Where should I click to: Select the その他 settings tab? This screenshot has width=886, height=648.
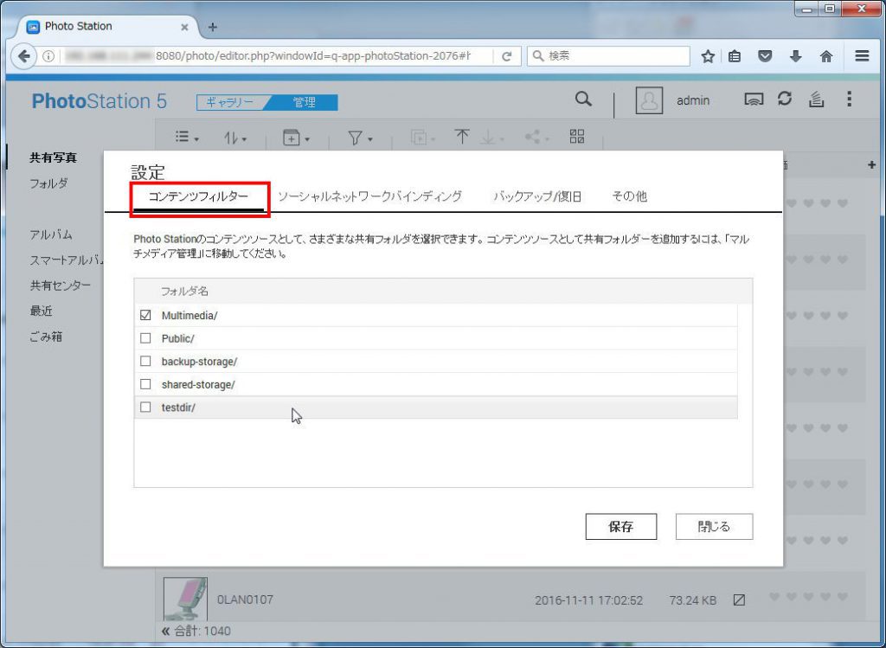[630, 196]
